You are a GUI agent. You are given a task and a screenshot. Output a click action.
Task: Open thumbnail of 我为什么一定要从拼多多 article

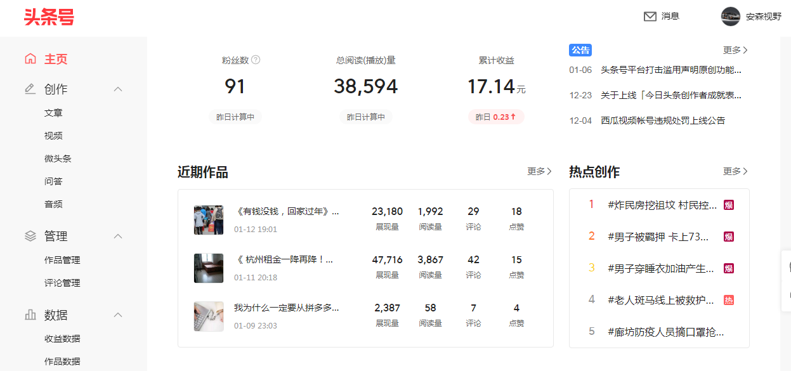209,316
